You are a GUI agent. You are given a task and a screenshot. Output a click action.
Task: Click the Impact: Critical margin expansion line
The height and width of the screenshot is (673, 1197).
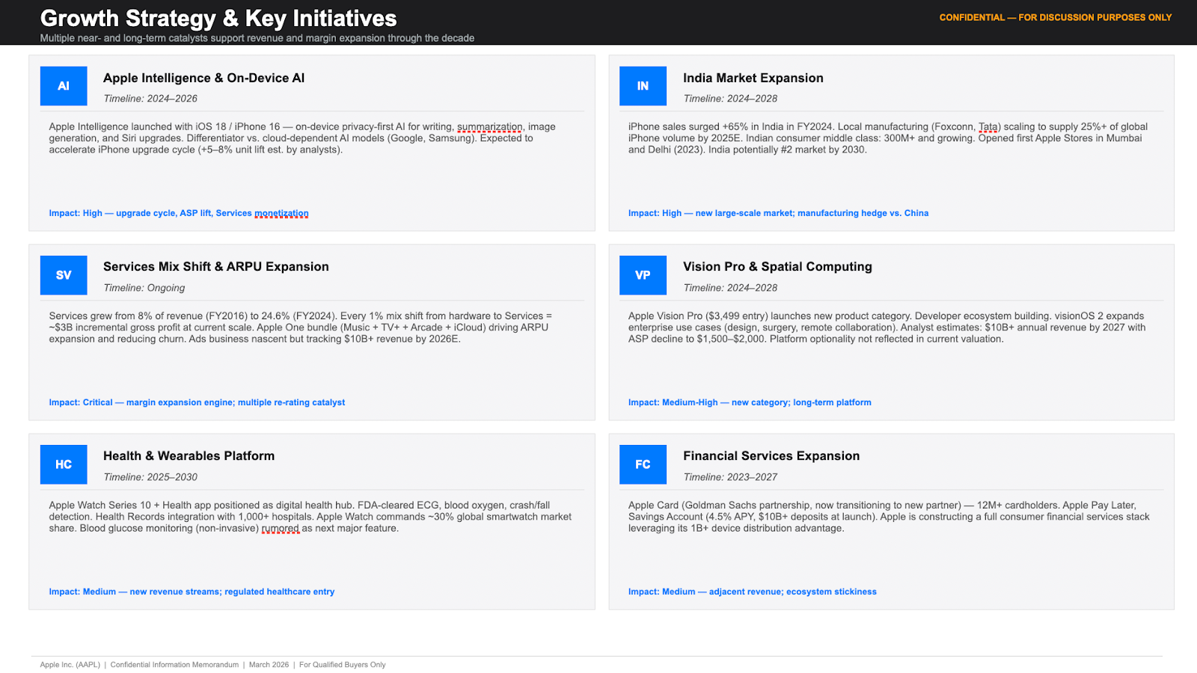[x=197, y=402]
